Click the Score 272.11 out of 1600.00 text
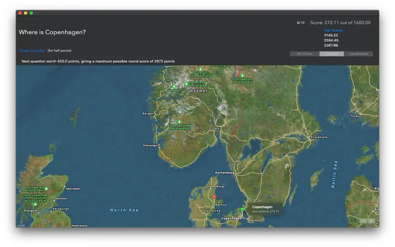This screenshot has height=247, width=395. tap(340, 23)
